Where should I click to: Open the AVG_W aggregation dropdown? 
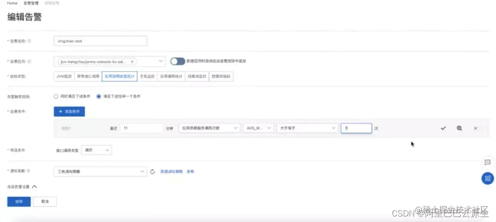(x=258, y=128)
